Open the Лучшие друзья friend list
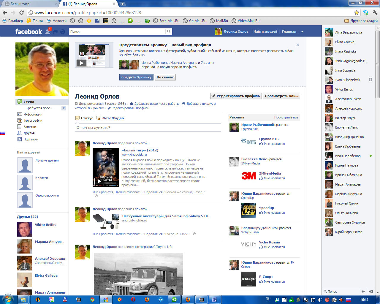This screenshot has height=304, width=380. pos(47,160)
